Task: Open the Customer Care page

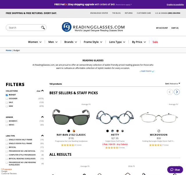Action: tap(144, 13)
